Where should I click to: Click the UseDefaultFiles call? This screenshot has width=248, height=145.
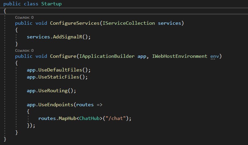pos(60,70)
